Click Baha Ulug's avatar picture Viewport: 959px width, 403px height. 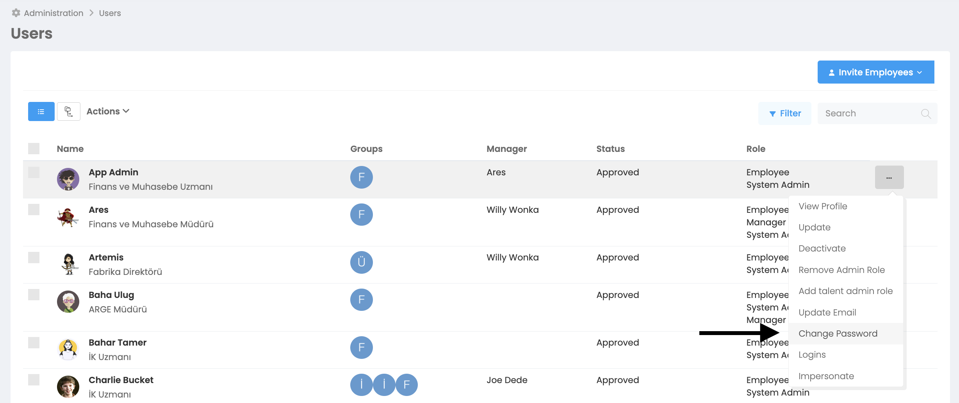pos(68,301)
